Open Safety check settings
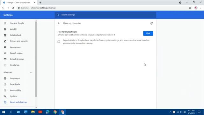 (16, 35)
